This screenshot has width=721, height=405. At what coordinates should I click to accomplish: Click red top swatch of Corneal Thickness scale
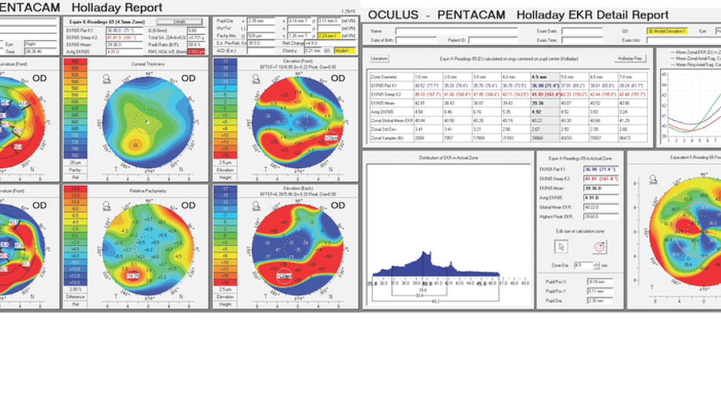(75, 61)
